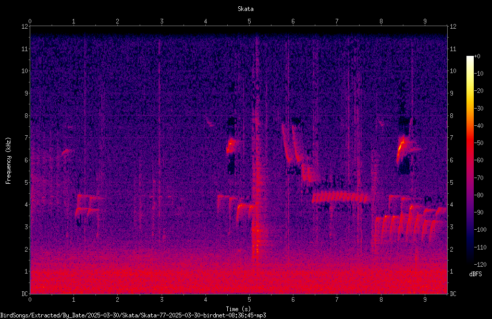The image size is (492, 319).
Task: Click the "Skata" title above the spectrogram
Action: 245,9
